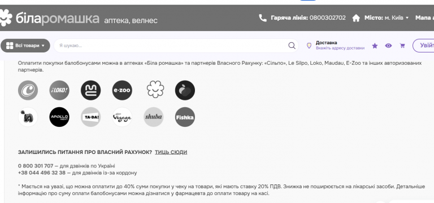Image resolution: width=434 pixels, height=203 pixels.
Task: Click the Сільпо partner logo
Action: click(28, 90)
